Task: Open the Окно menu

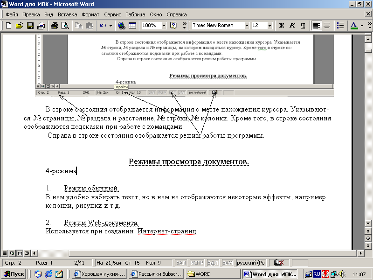Action: pyautogui.click(x=156, y=14)
